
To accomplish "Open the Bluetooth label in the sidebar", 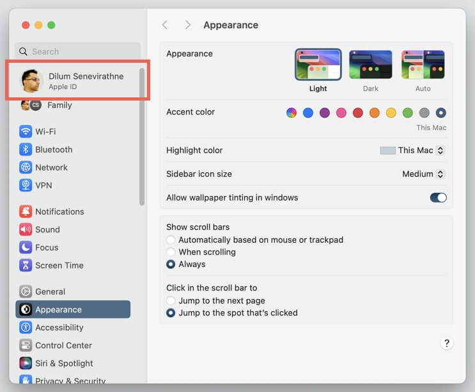I will click(x=54, y=150).
